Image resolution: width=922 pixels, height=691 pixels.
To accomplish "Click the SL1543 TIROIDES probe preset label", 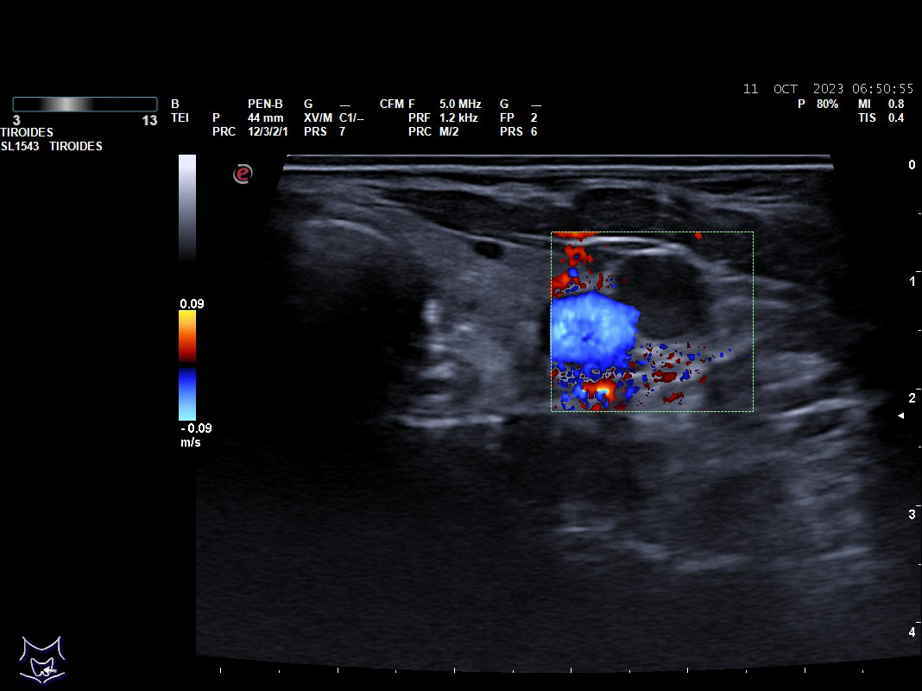I will pos(52,146).
